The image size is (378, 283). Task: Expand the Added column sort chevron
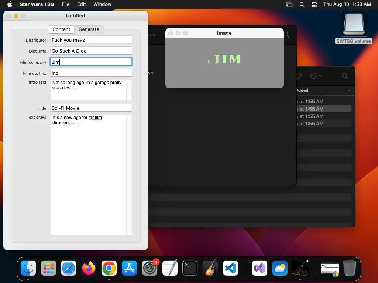coord(350,91)
